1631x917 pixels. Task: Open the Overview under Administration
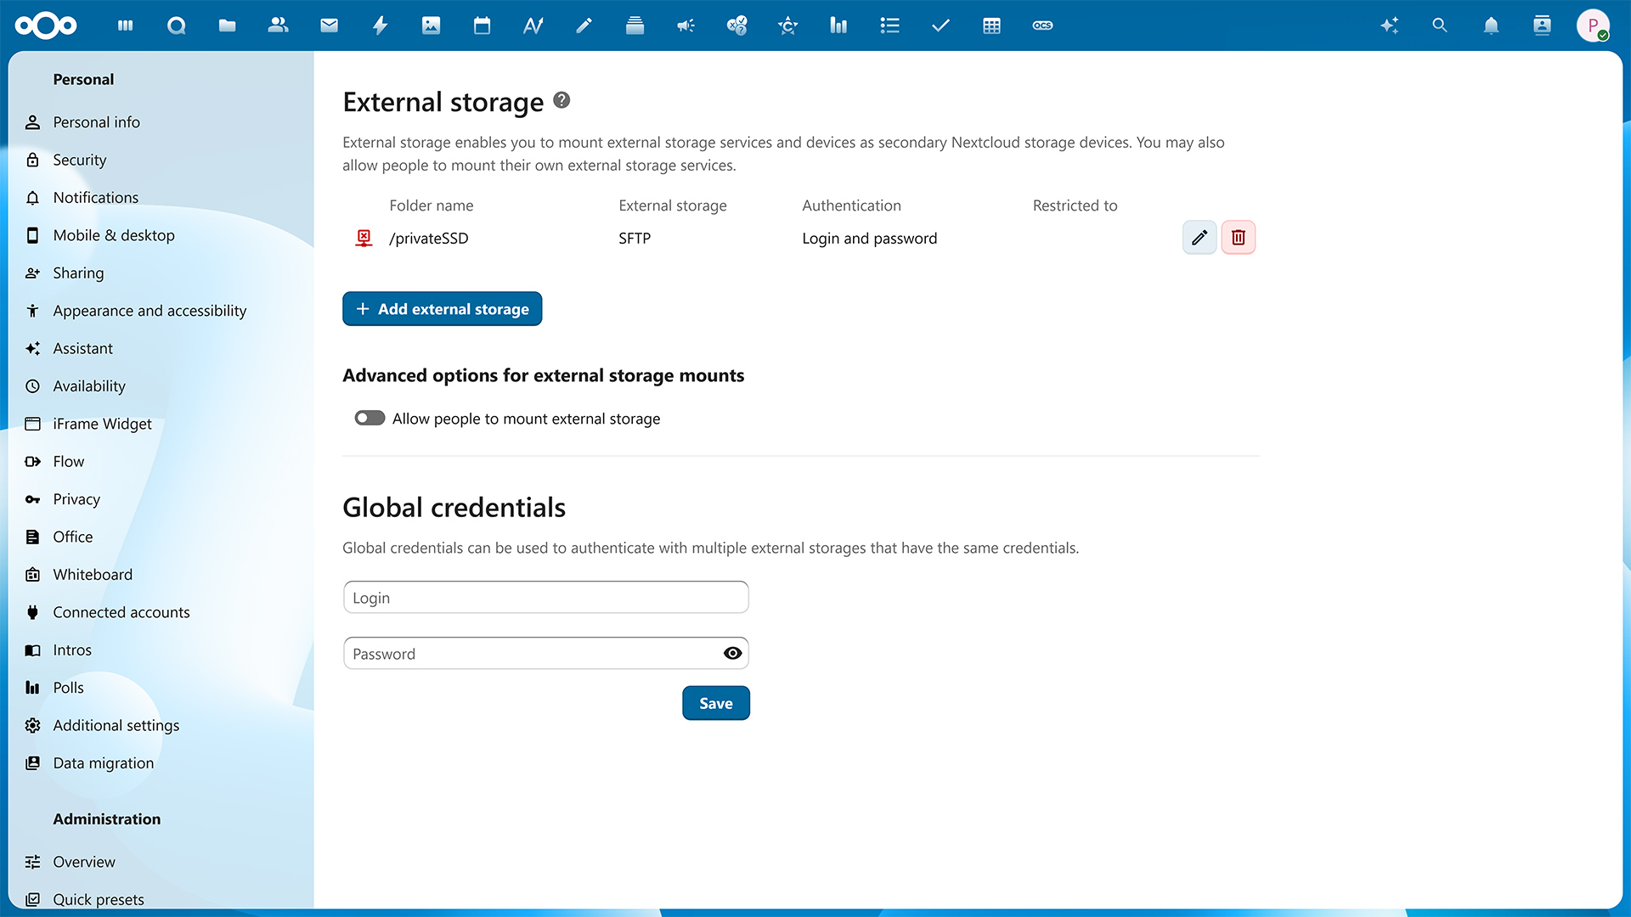[x=83, y=862]
